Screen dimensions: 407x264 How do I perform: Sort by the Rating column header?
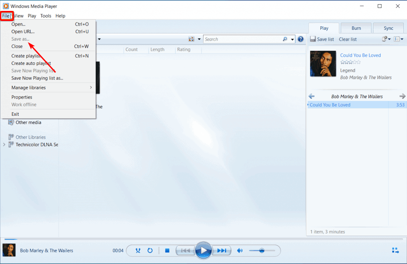coord(184,49)
